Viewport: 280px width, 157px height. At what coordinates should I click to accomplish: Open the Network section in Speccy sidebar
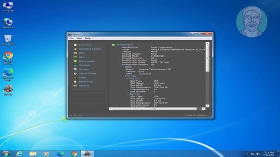click(x=84, y=86)
